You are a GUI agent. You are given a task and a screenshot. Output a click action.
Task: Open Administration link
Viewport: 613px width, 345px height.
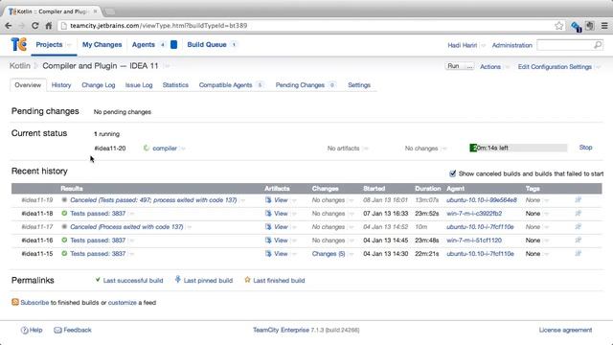coord(511,45)
